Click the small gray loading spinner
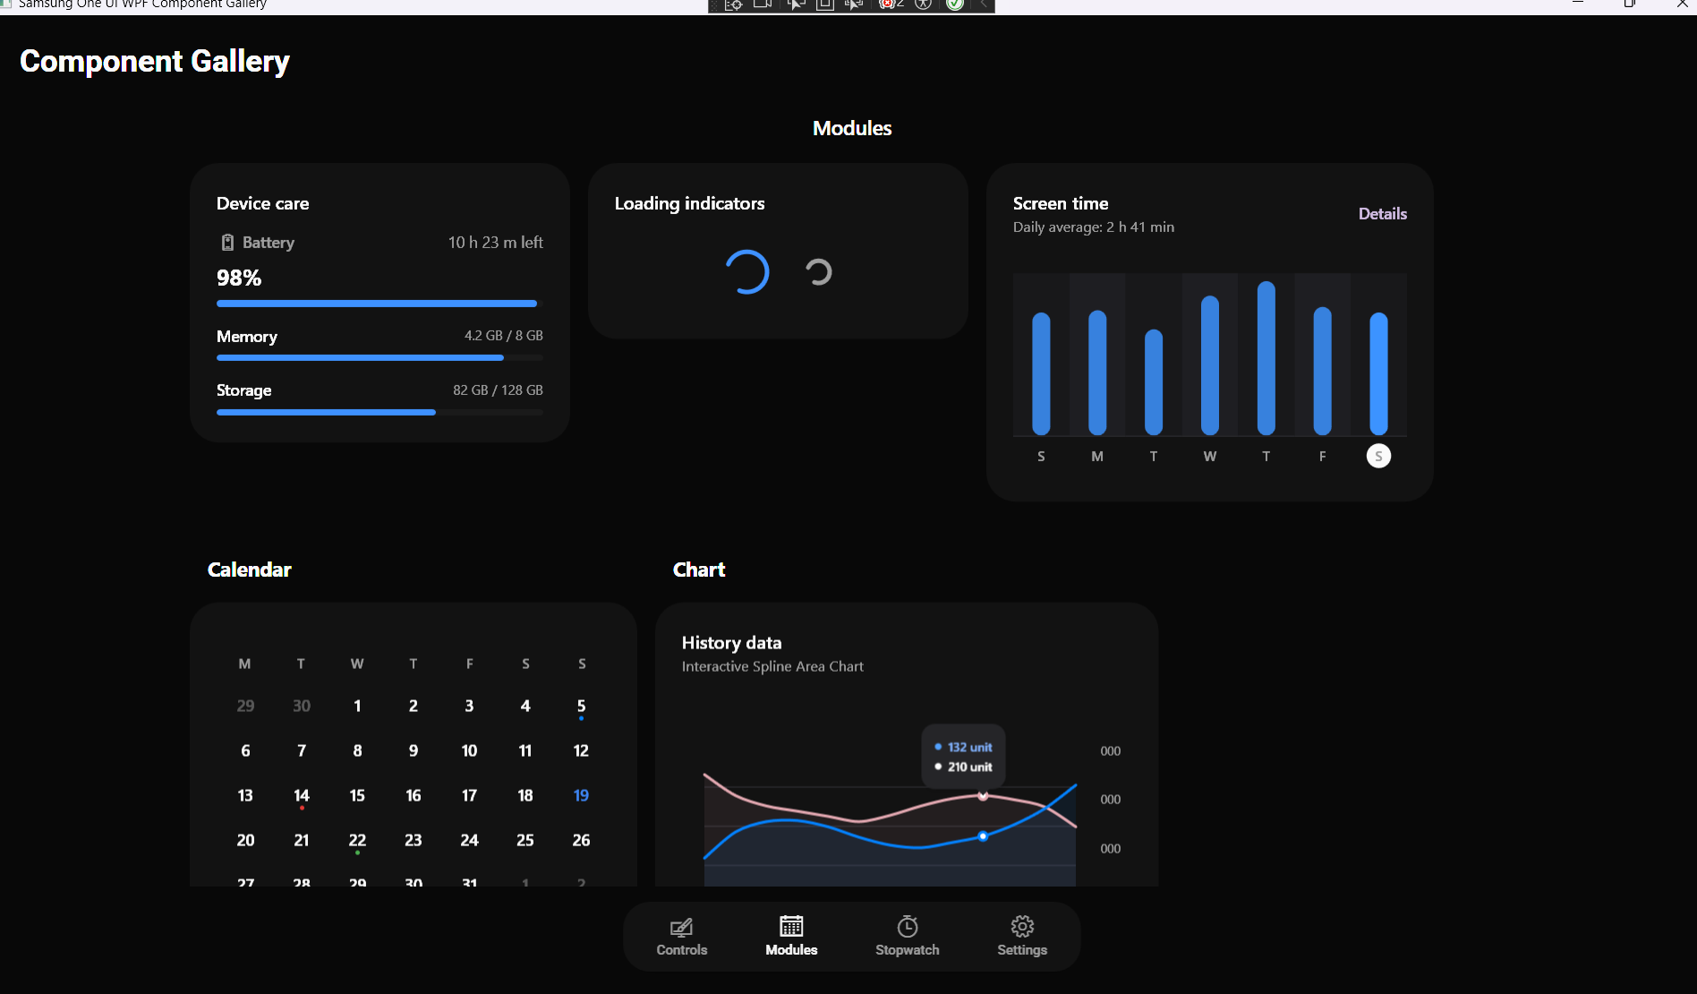 [x=818, y=272]
